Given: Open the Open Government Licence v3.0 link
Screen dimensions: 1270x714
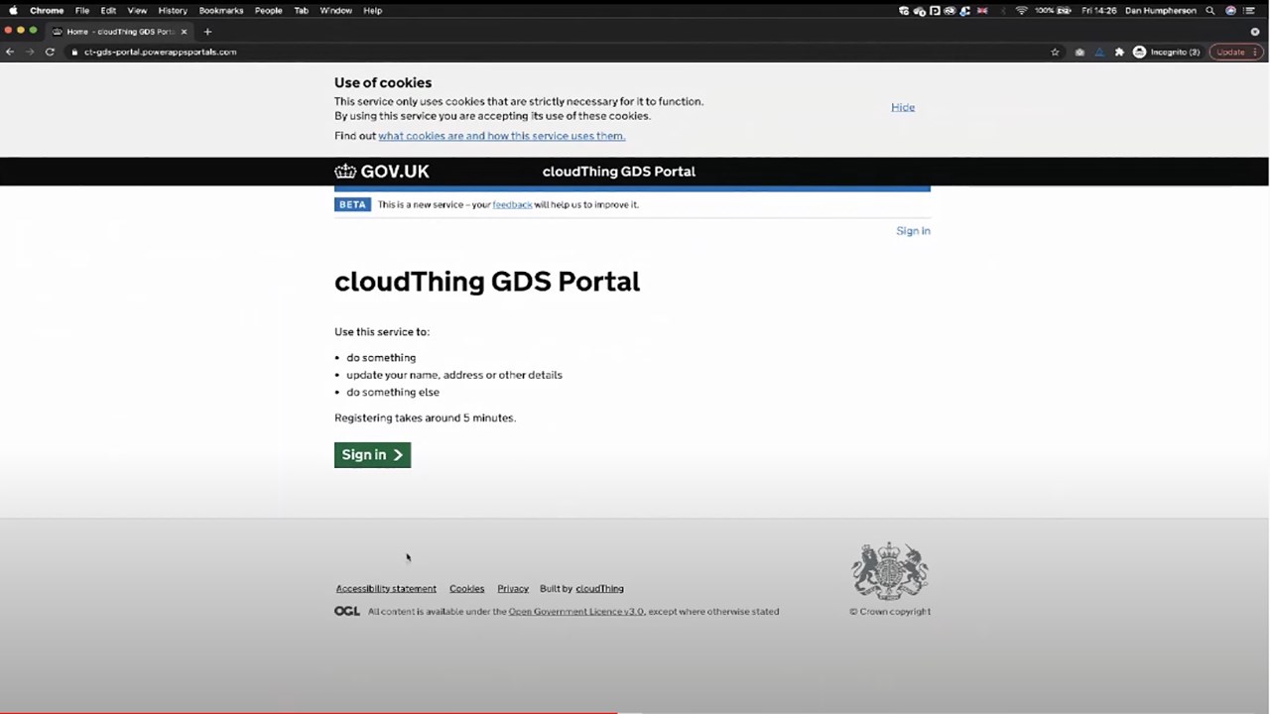Looking at the screenshot, I should click(576, 612).
